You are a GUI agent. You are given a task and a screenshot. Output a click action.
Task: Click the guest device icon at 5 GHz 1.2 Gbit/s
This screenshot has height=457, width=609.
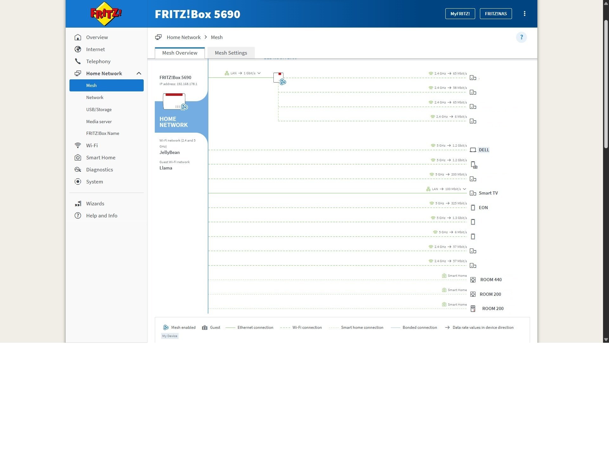click(474, 165)
